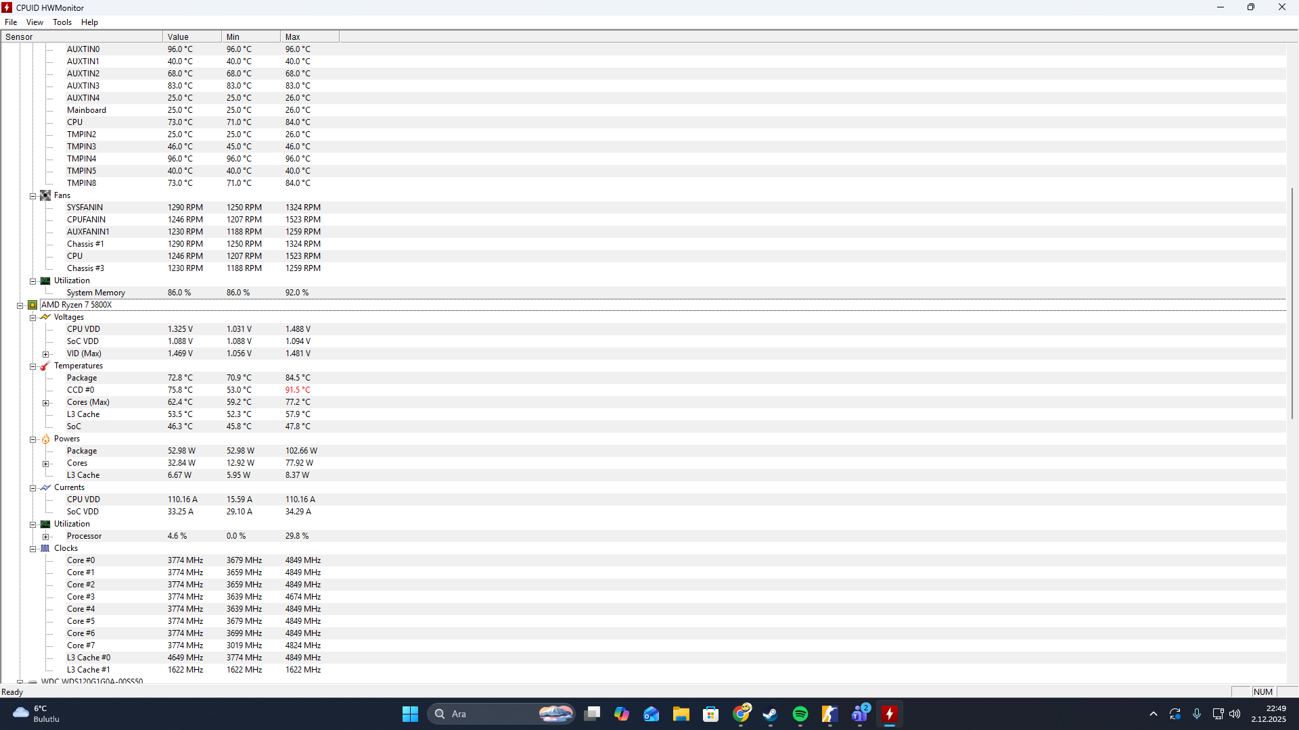
Task: Open volume controls in the system tray
Action: (1235, 714)
